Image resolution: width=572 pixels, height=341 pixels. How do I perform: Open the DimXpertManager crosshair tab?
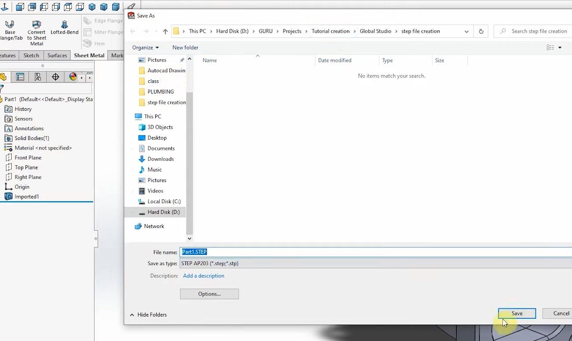pos(55,77)
